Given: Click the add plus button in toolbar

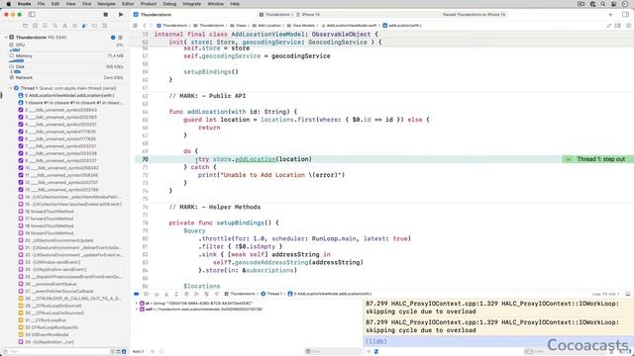Looking at the screenshot, I should [610, 14].
